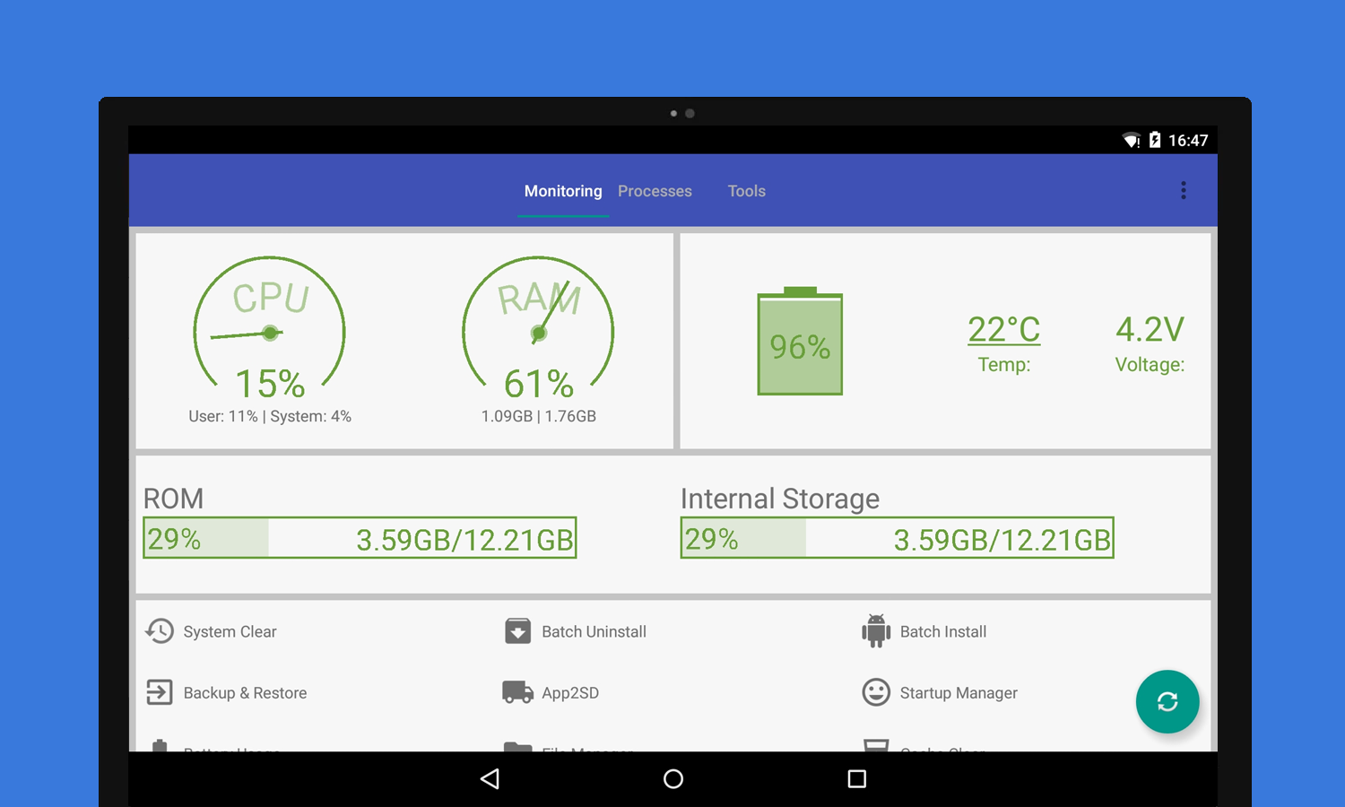Open the three-dot overflow menu

[1184, 190]
